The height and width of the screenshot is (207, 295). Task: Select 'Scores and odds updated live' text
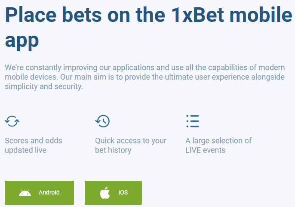[34, 145]
